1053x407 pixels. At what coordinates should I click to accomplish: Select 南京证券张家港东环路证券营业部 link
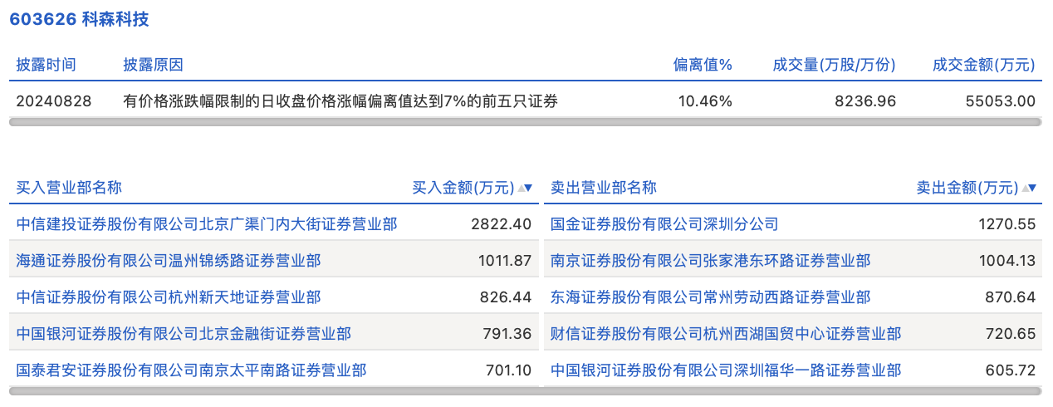(x=710, y=261)
